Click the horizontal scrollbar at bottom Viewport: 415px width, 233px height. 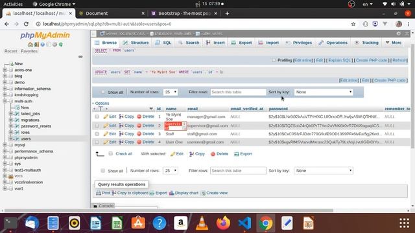[169, 210]
